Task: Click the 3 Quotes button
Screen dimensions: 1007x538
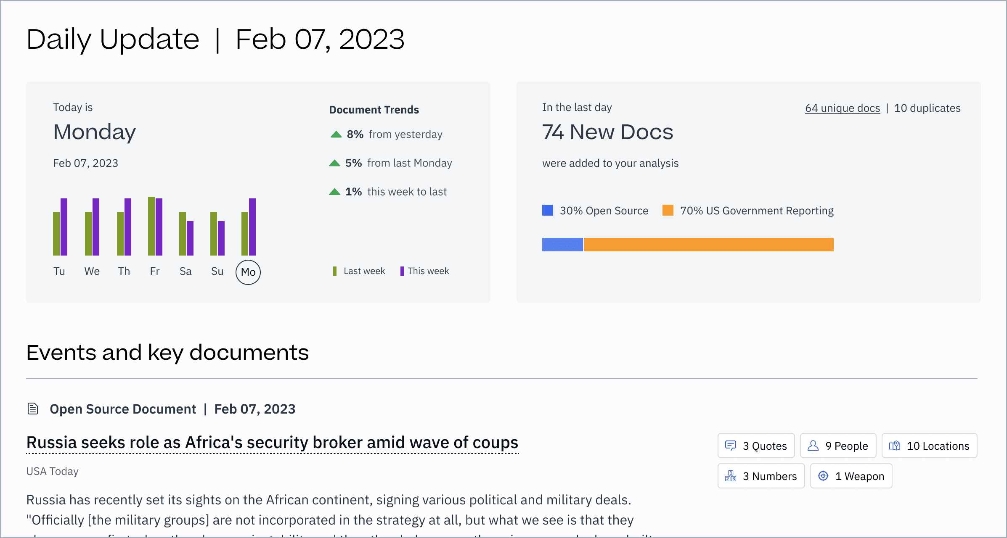Action: 756,446
